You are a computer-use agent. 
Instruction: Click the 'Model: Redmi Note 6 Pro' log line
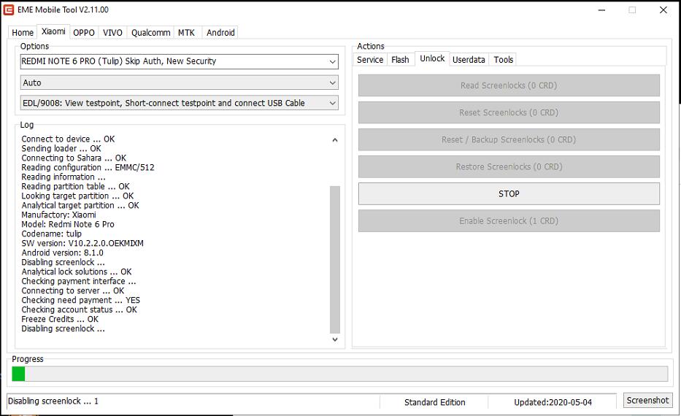click(x=68, y=225)
